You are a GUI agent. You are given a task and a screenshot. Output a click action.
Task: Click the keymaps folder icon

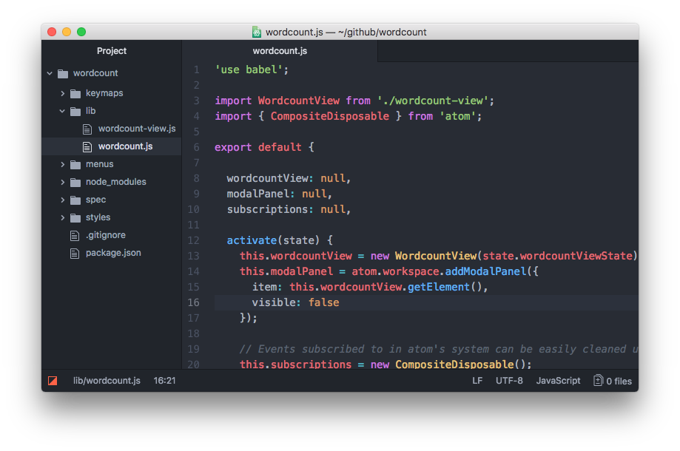tap(75, 93)
